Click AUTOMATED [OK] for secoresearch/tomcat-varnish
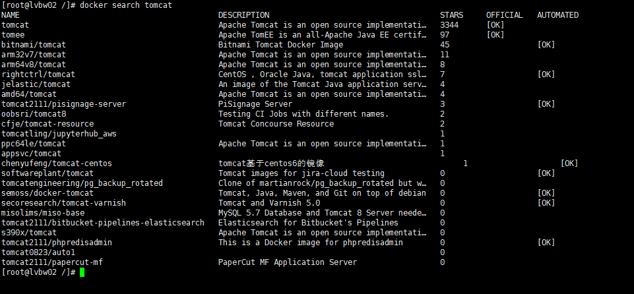Image resolution: width=634 pixels, height=294 pixels. click(x=546, y=203)
